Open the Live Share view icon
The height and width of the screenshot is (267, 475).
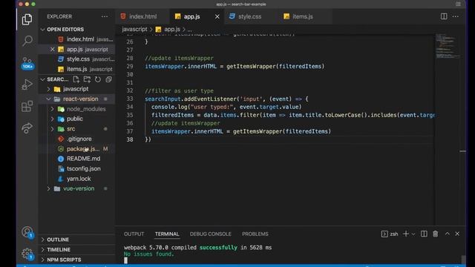tap(27, 128)
